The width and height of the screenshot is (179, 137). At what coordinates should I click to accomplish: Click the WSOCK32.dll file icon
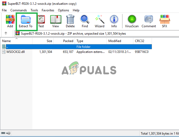(x=4, y=52)
